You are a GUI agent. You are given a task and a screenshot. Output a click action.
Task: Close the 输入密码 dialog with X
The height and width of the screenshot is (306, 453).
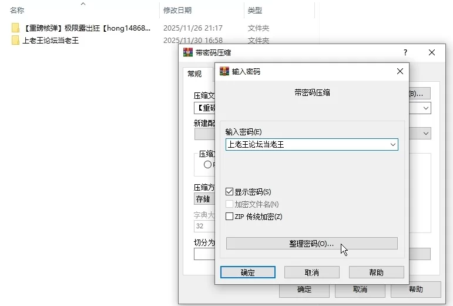pyautogui.click(x=400, y=71)
